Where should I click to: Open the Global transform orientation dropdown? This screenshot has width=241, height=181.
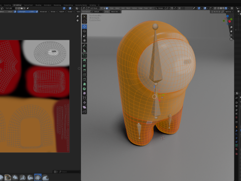point(160,8)
